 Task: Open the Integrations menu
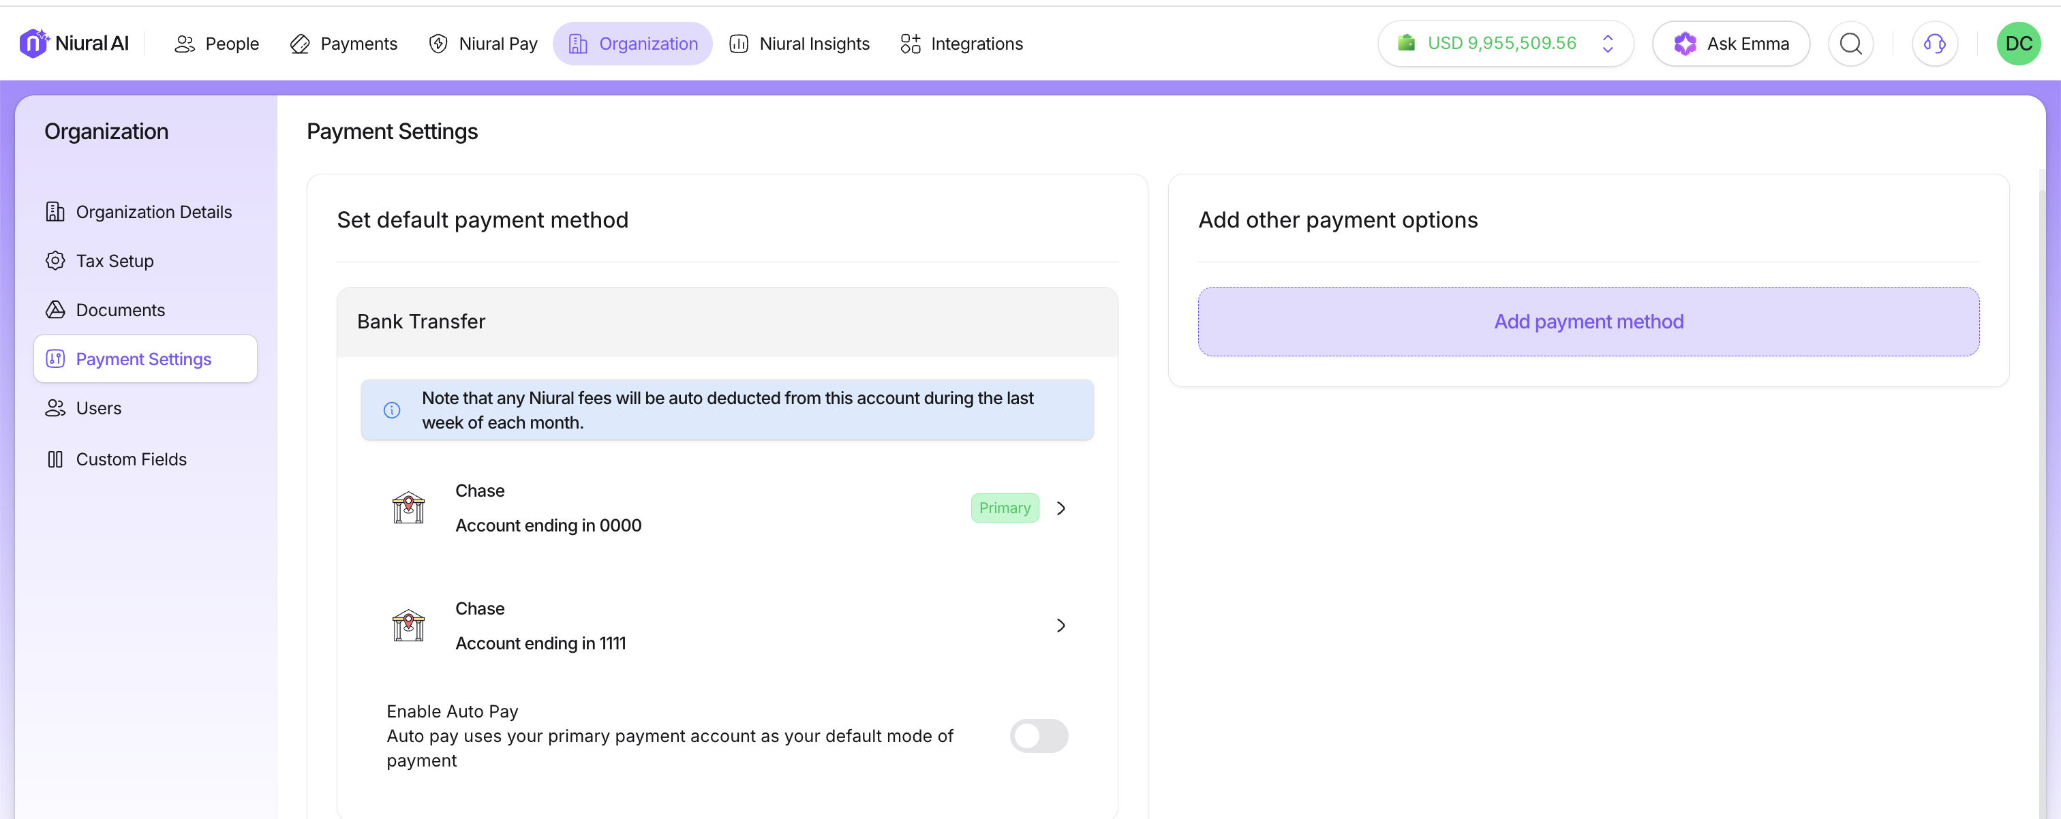[x=961, y=43]
